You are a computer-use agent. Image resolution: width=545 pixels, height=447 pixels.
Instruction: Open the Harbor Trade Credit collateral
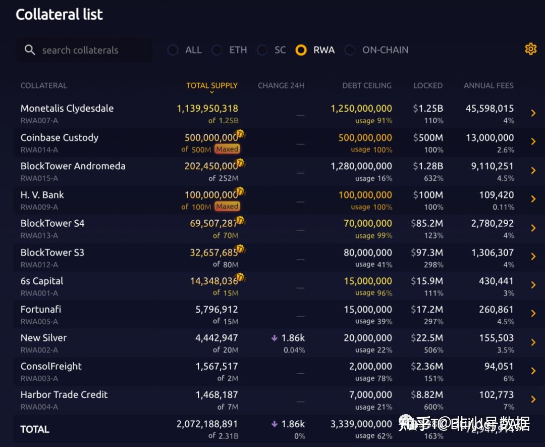click(64, 395)
